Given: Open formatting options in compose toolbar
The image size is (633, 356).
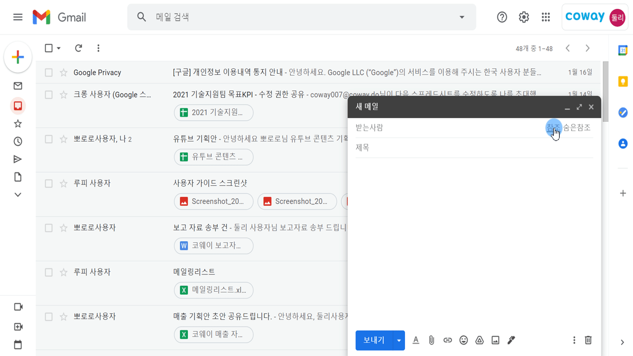Looking at the screenshot, I should click(x=416, y=340).
